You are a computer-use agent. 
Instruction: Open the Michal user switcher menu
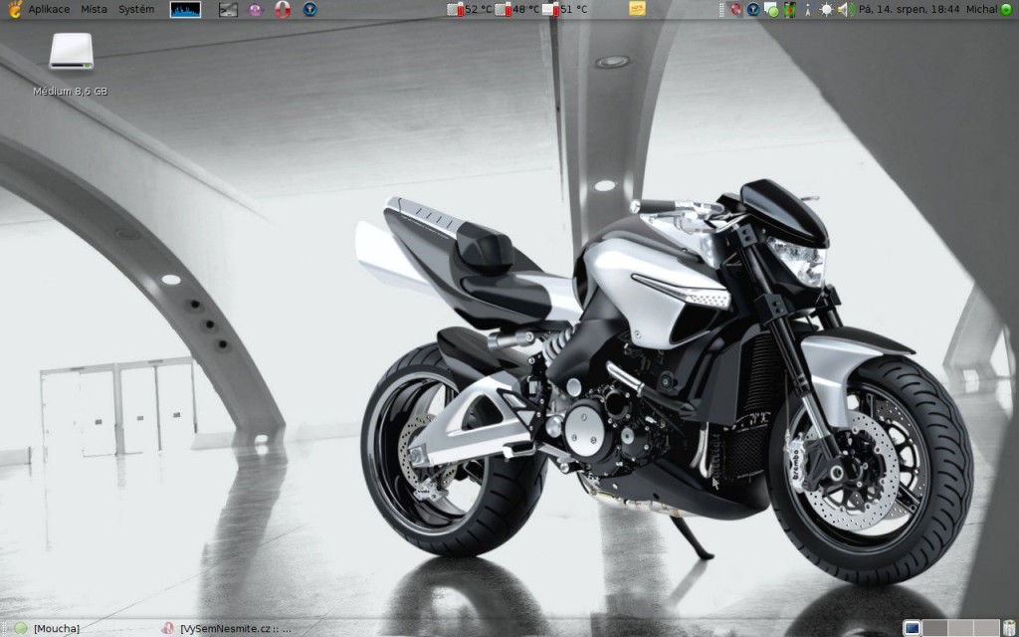pos(982,9)
